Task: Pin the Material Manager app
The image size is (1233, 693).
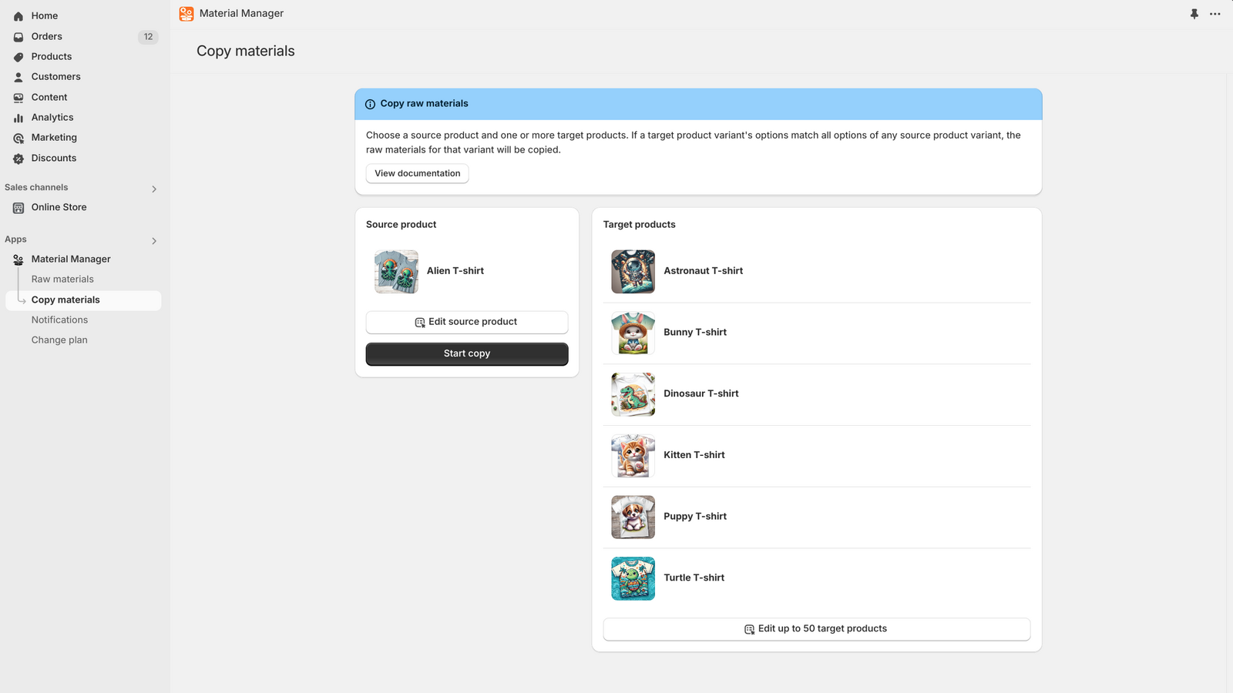Action: 1194,14
